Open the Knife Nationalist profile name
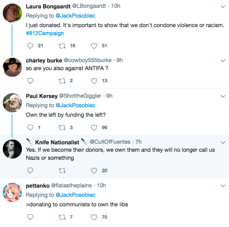This screenshot has width=229, height=227. [57, 142]
